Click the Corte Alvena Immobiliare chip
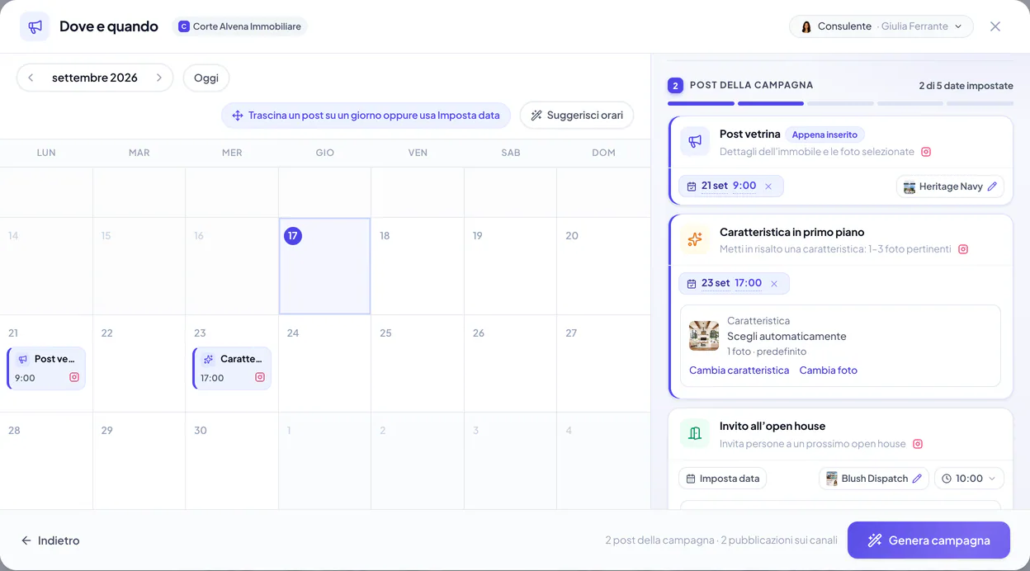 239,26
